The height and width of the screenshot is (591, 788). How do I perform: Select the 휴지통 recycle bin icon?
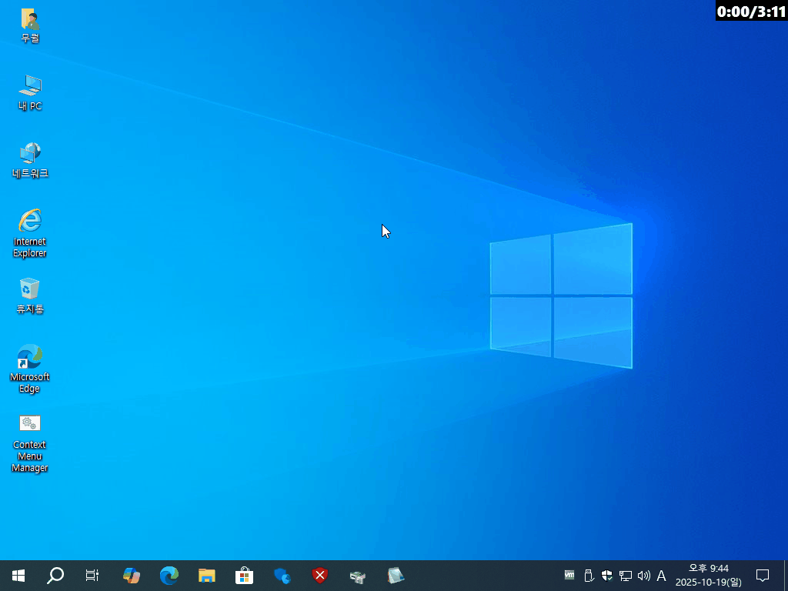click(30, 296)
